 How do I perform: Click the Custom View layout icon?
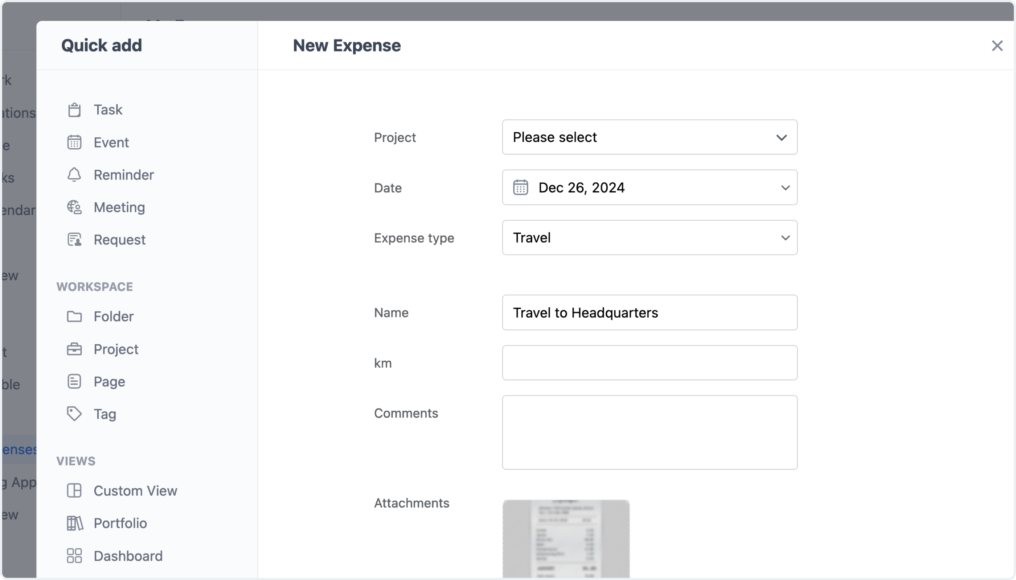pos(74,490)
